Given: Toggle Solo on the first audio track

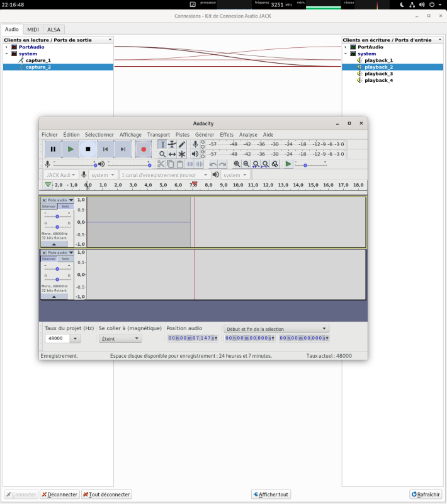Looking at the screenshot, I should pos(65,207).
